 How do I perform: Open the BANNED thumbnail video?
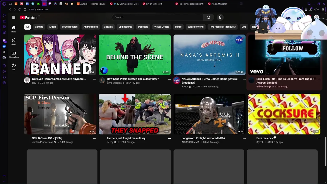pos(60,55)
